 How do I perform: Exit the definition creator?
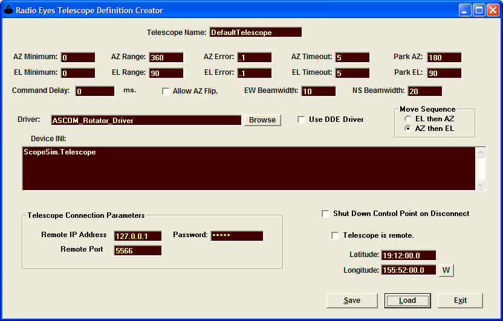pyautogui.click(x=460, y=300)
